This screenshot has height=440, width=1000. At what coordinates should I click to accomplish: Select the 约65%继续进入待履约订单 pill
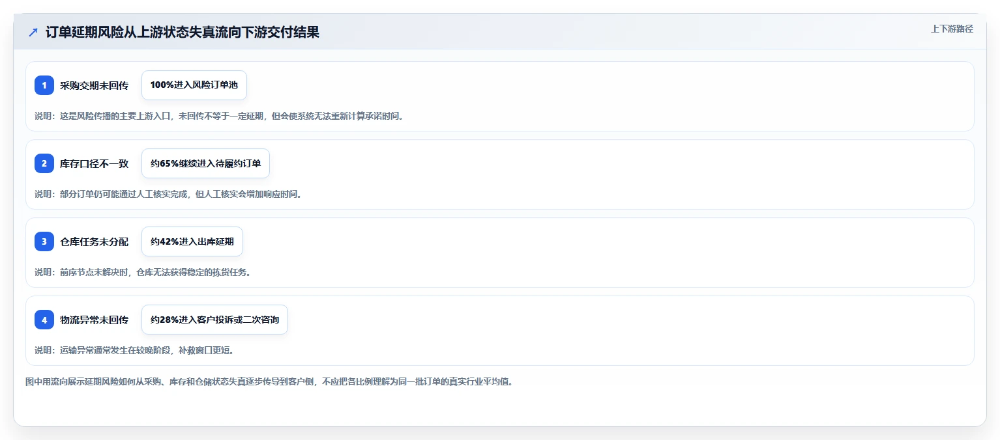[205, 163]
